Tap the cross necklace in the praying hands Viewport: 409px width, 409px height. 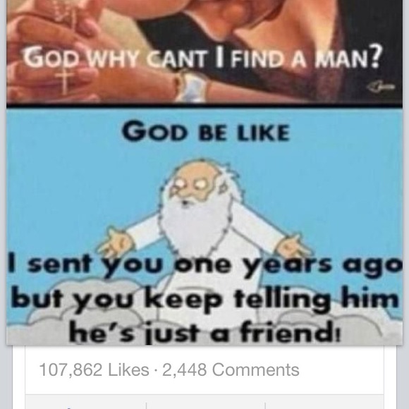point(63,81)
